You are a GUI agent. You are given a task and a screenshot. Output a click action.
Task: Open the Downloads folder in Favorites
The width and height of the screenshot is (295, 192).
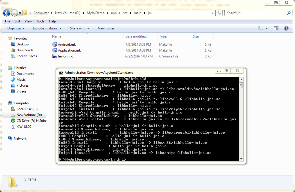click(25, 50)
